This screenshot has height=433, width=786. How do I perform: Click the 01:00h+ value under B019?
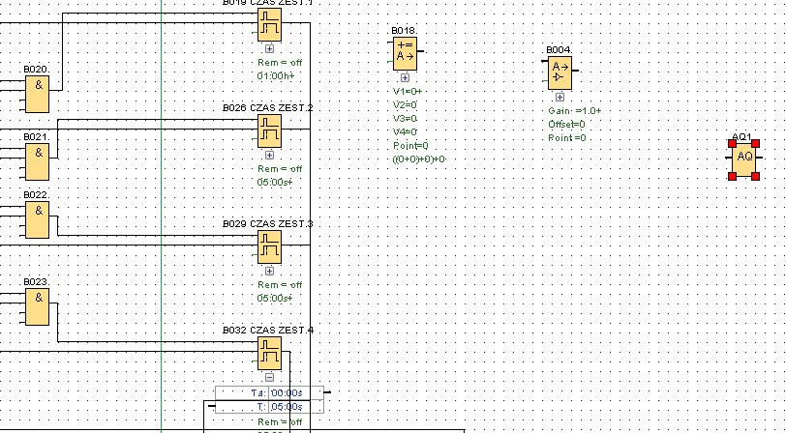[276, 76]
